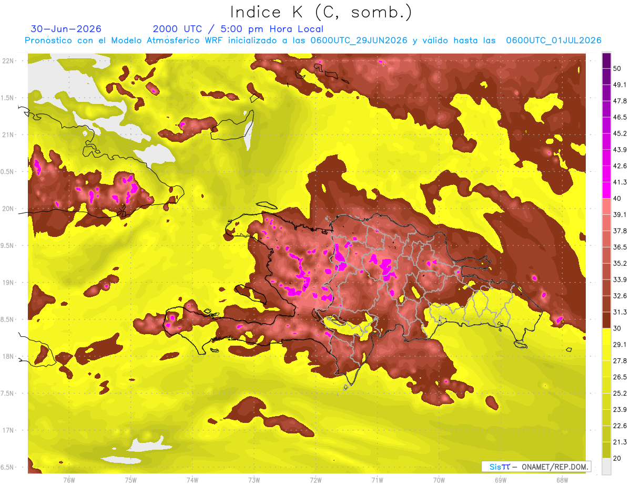Click the color bar label "30"

[x=617, y=328]
